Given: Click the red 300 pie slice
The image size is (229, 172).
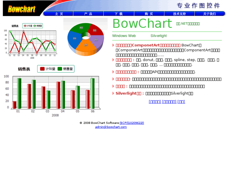Looking at the screenshot, I should [x=96, y=30].
